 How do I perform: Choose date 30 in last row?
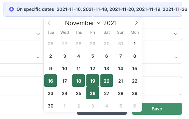coord(50,106)
